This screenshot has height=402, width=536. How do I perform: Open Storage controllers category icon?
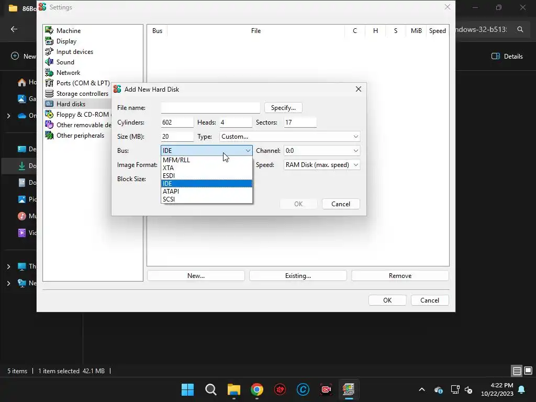coord(49,93)
